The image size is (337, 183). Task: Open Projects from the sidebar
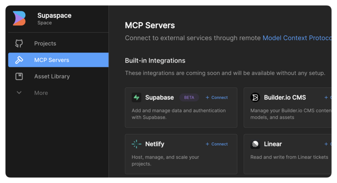(45, 43)
